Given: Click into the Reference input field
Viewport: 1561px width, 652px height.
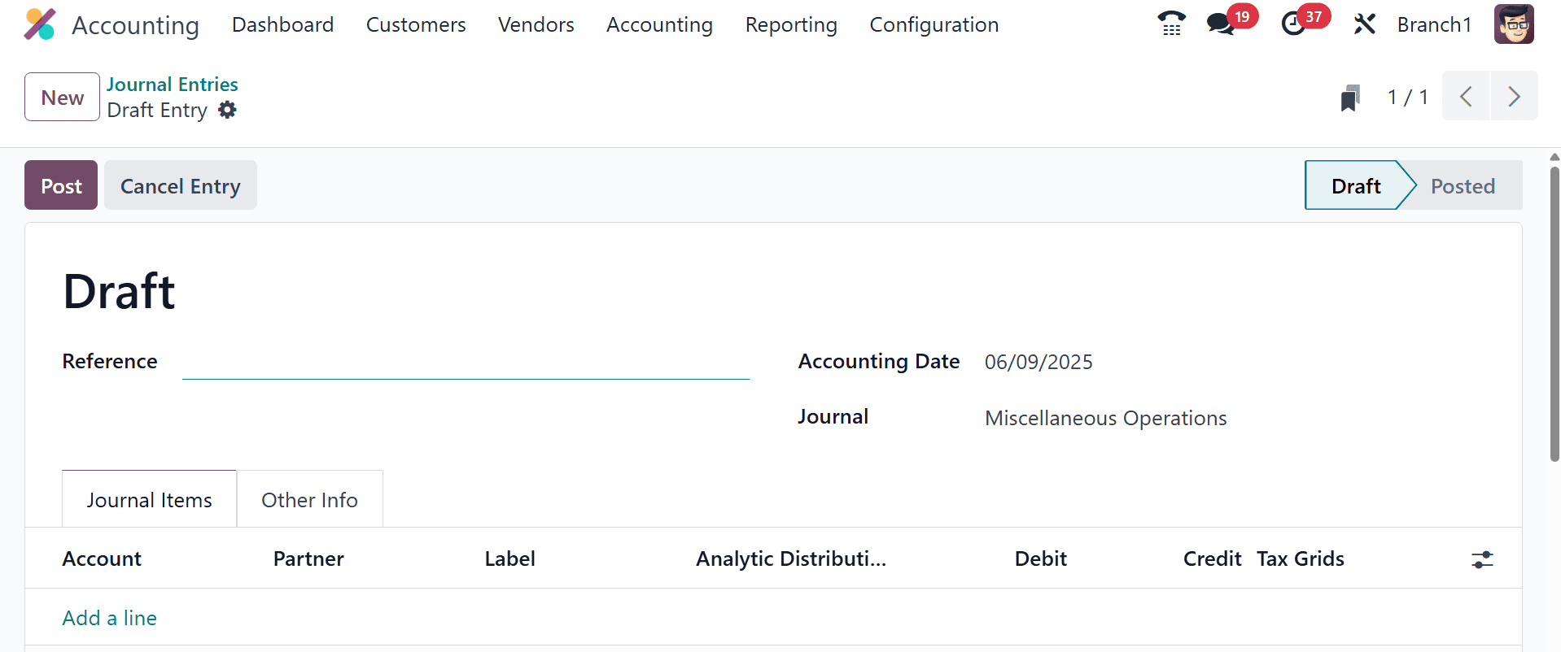Looking at the screenshot, I should coord(466,362).
